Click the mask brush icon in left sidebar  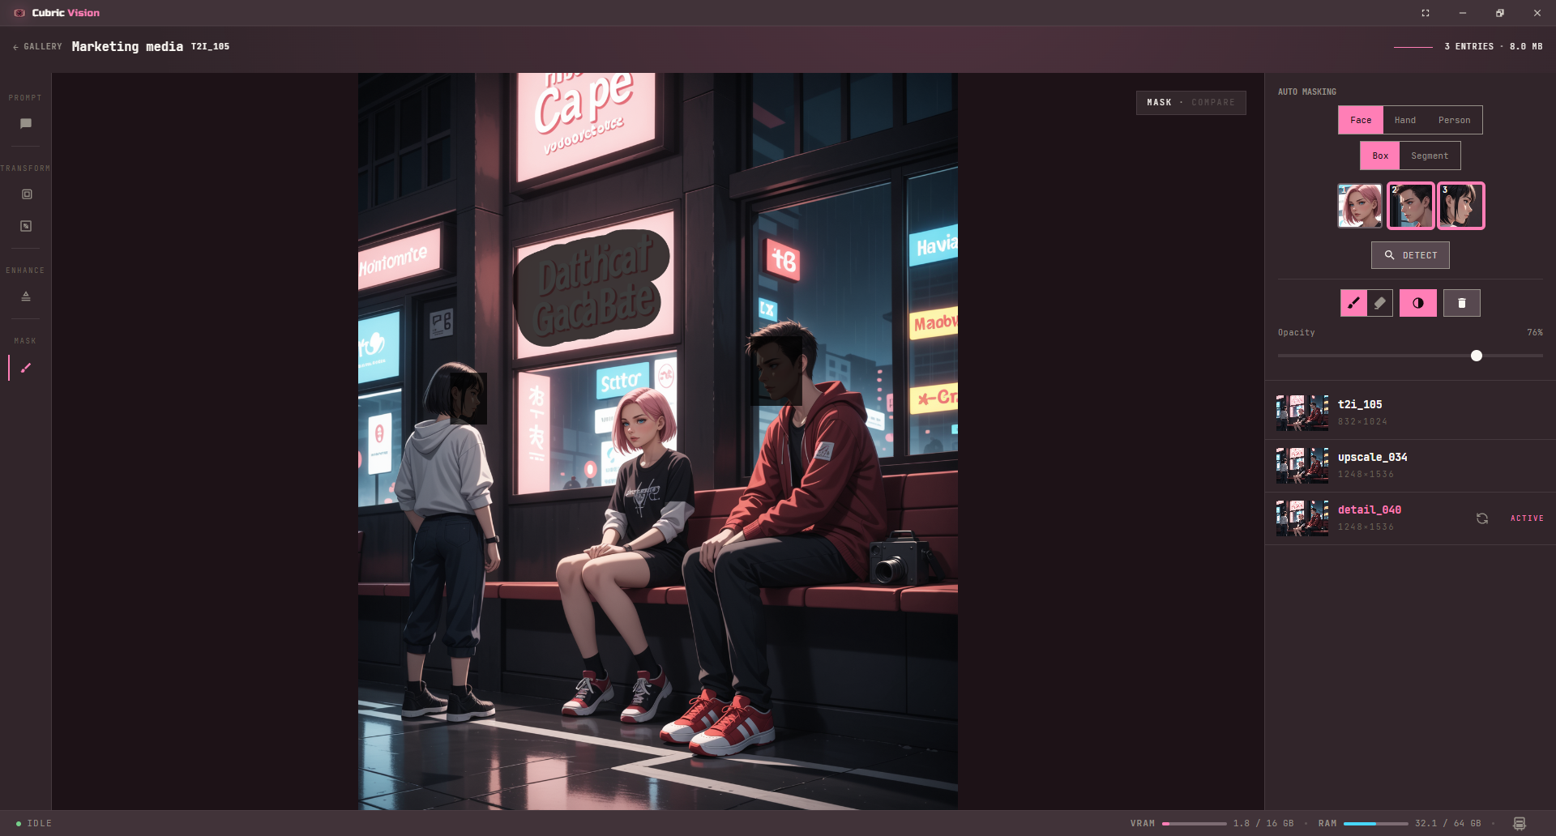[26, 368]
